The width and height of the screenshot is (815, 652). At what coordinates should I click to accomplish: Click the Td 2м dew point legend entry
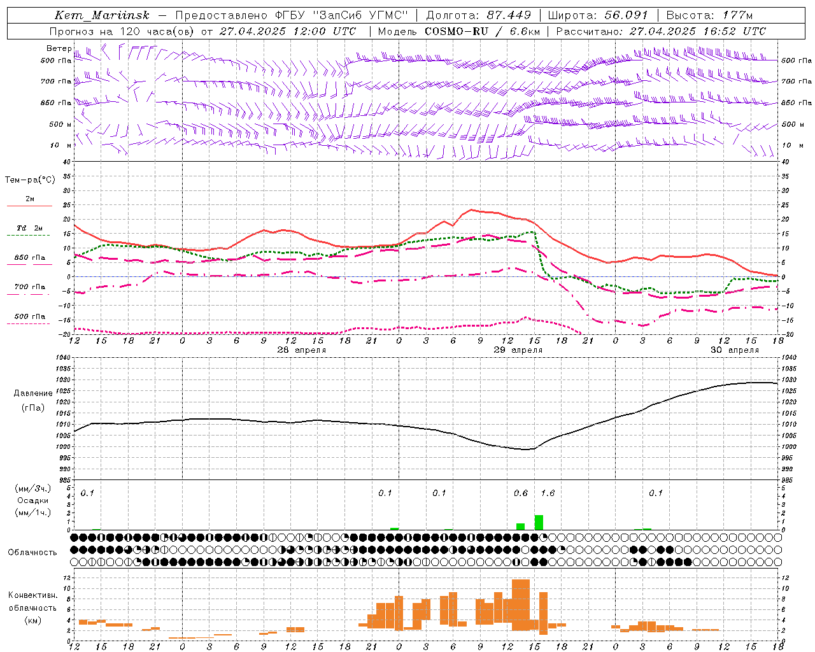pos(29,228)
